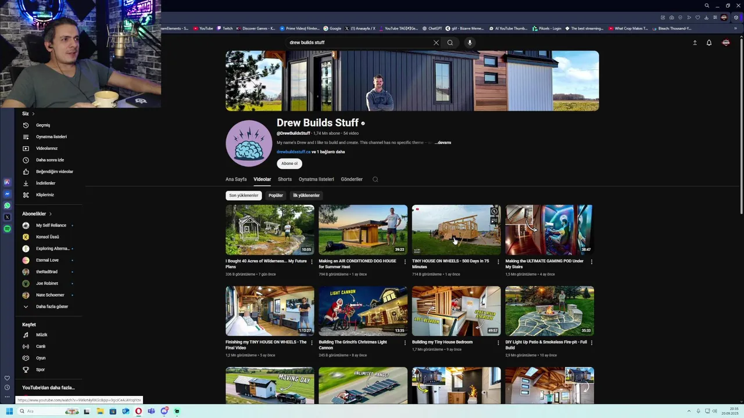744x418 pixels.
Task: Open the drewbuildsstuff.ca link
Action: click(294, 152)
